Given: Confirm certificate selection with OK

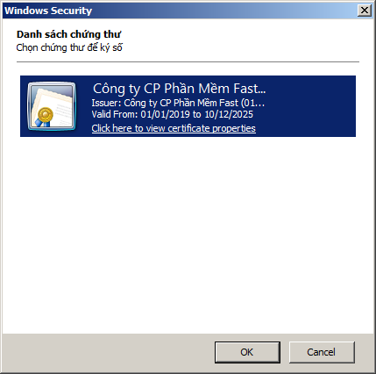Looking at the screenshot, I should 247,352.
